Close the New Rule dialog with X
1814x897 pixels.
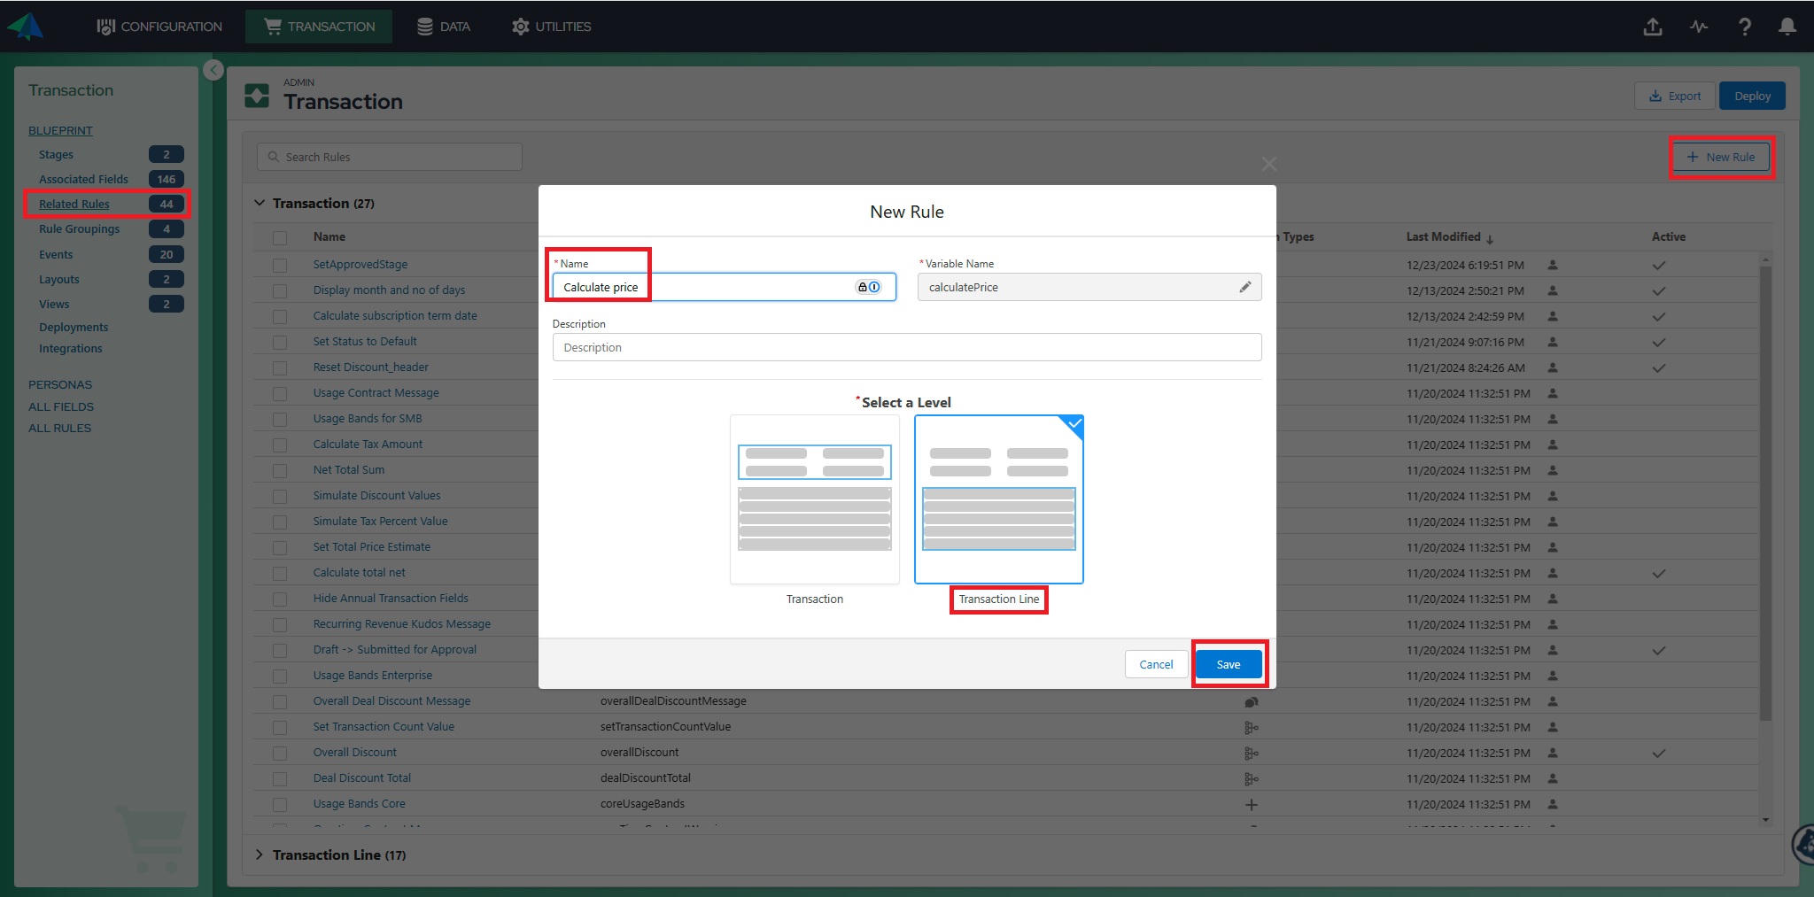1269,164
